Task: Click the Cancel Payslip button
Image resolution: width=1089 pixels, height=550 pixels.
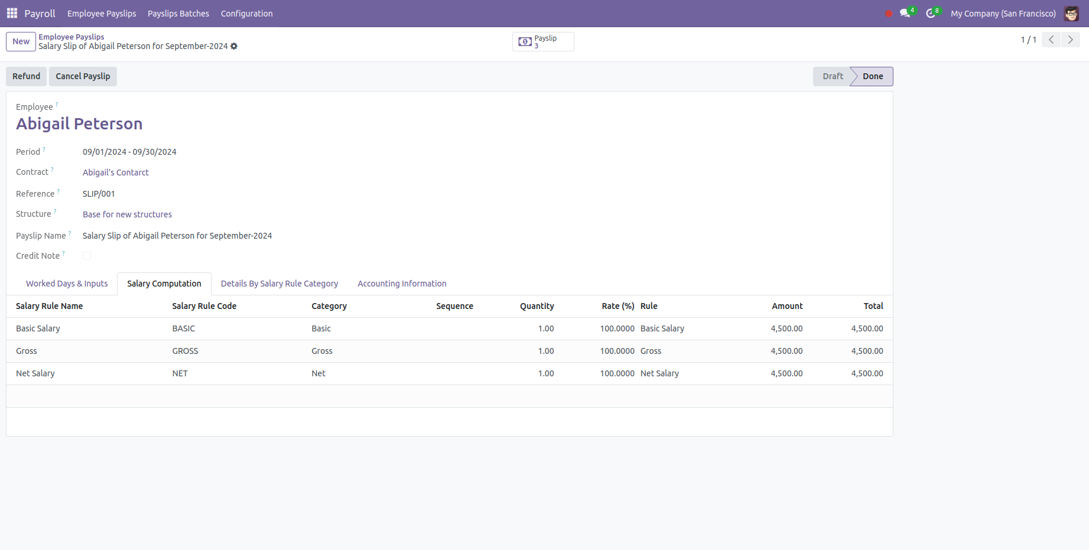Action: coord(83,76)
